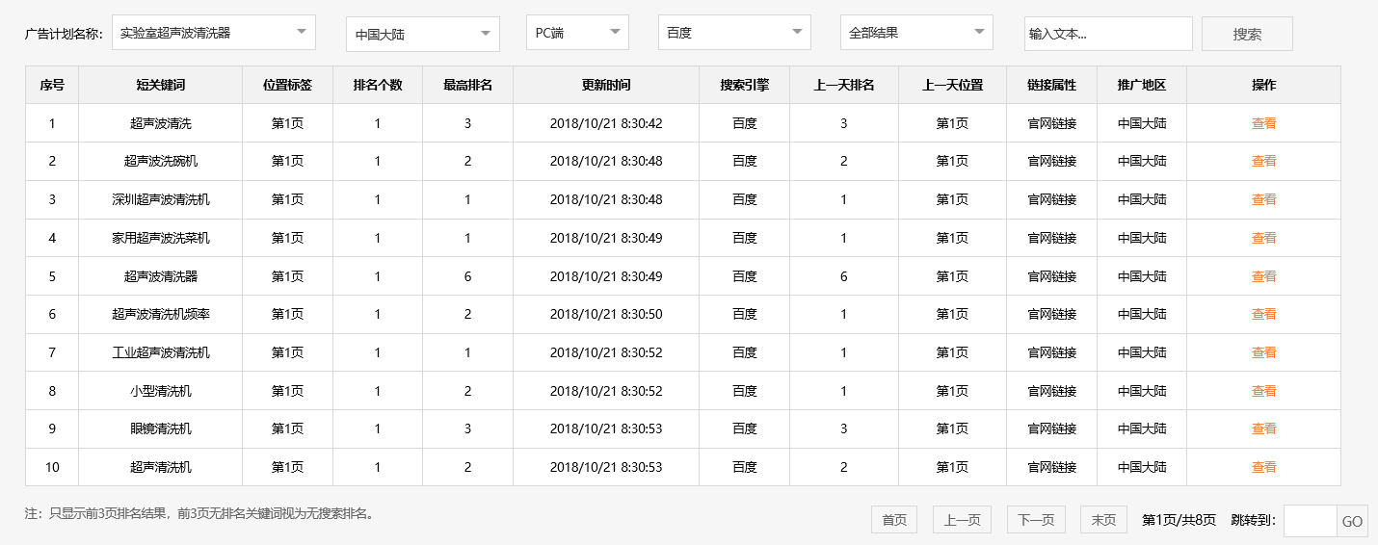
Task: Click 查看 for keyword 超声波清洗
Action: point(1263,123)
